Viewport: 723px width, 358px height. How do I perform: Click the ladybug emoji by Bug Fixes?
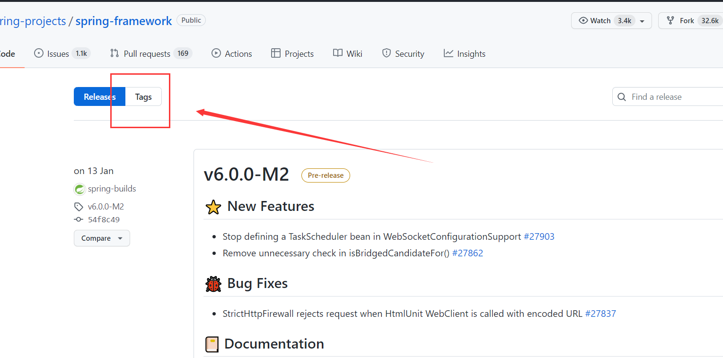tap(213, 284)
